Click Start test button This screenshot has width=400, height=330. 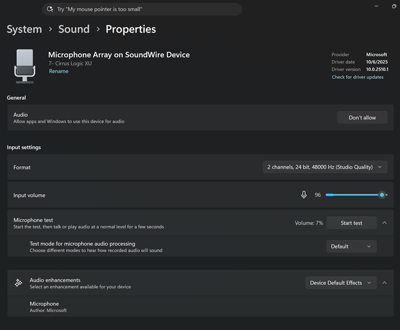click(351, 222)
